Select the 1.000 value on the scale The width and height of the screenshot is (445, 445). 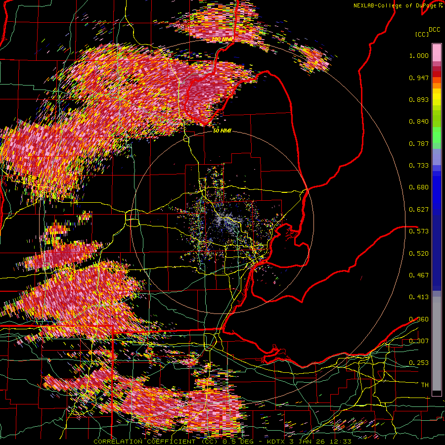[419, 55]
